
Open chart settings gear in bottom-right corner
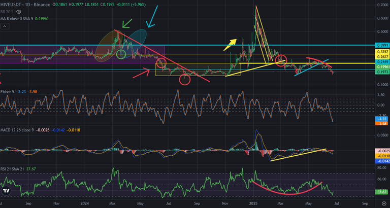[x=384, y=203]
